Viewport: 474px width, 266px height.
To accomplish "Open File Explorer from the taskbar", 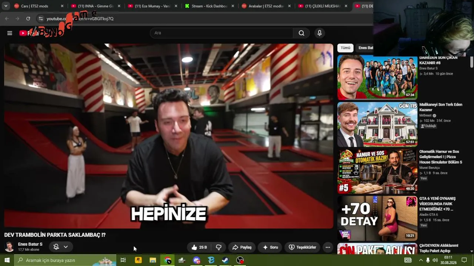I will (153, 260).
